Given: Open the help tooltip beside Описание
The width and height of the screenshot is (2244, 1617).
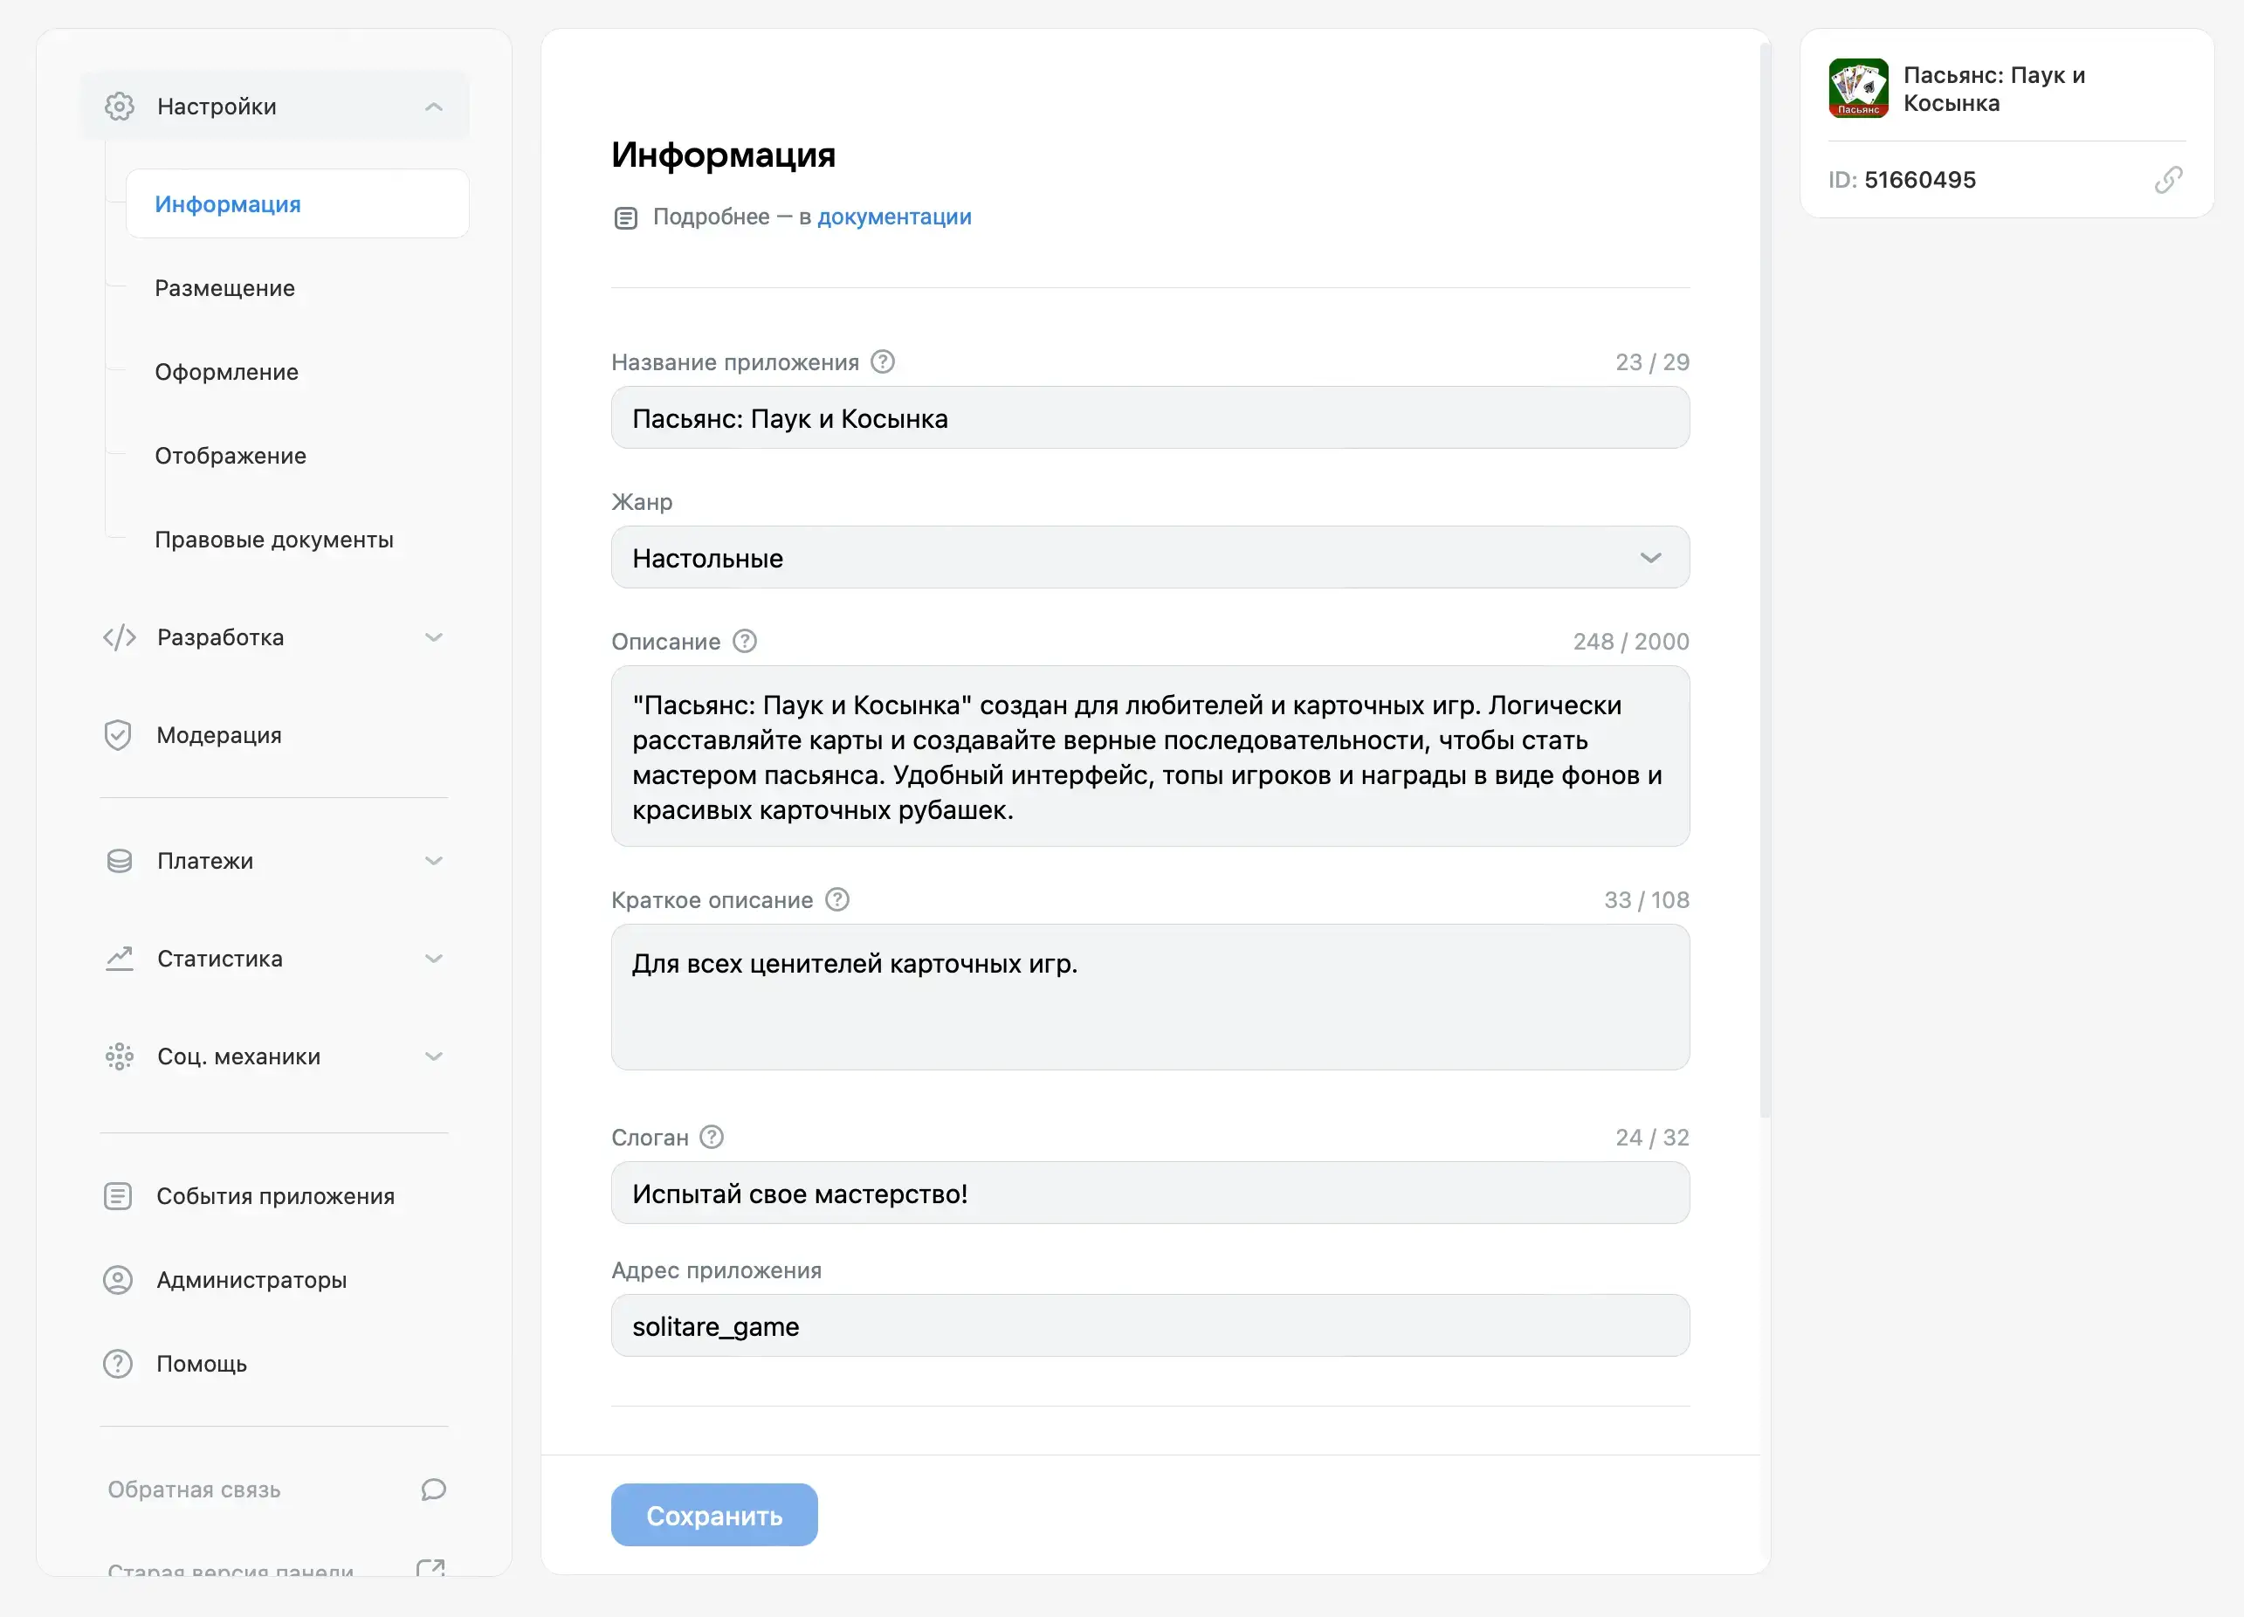Looking at the screenshot, I should point(744,641).
